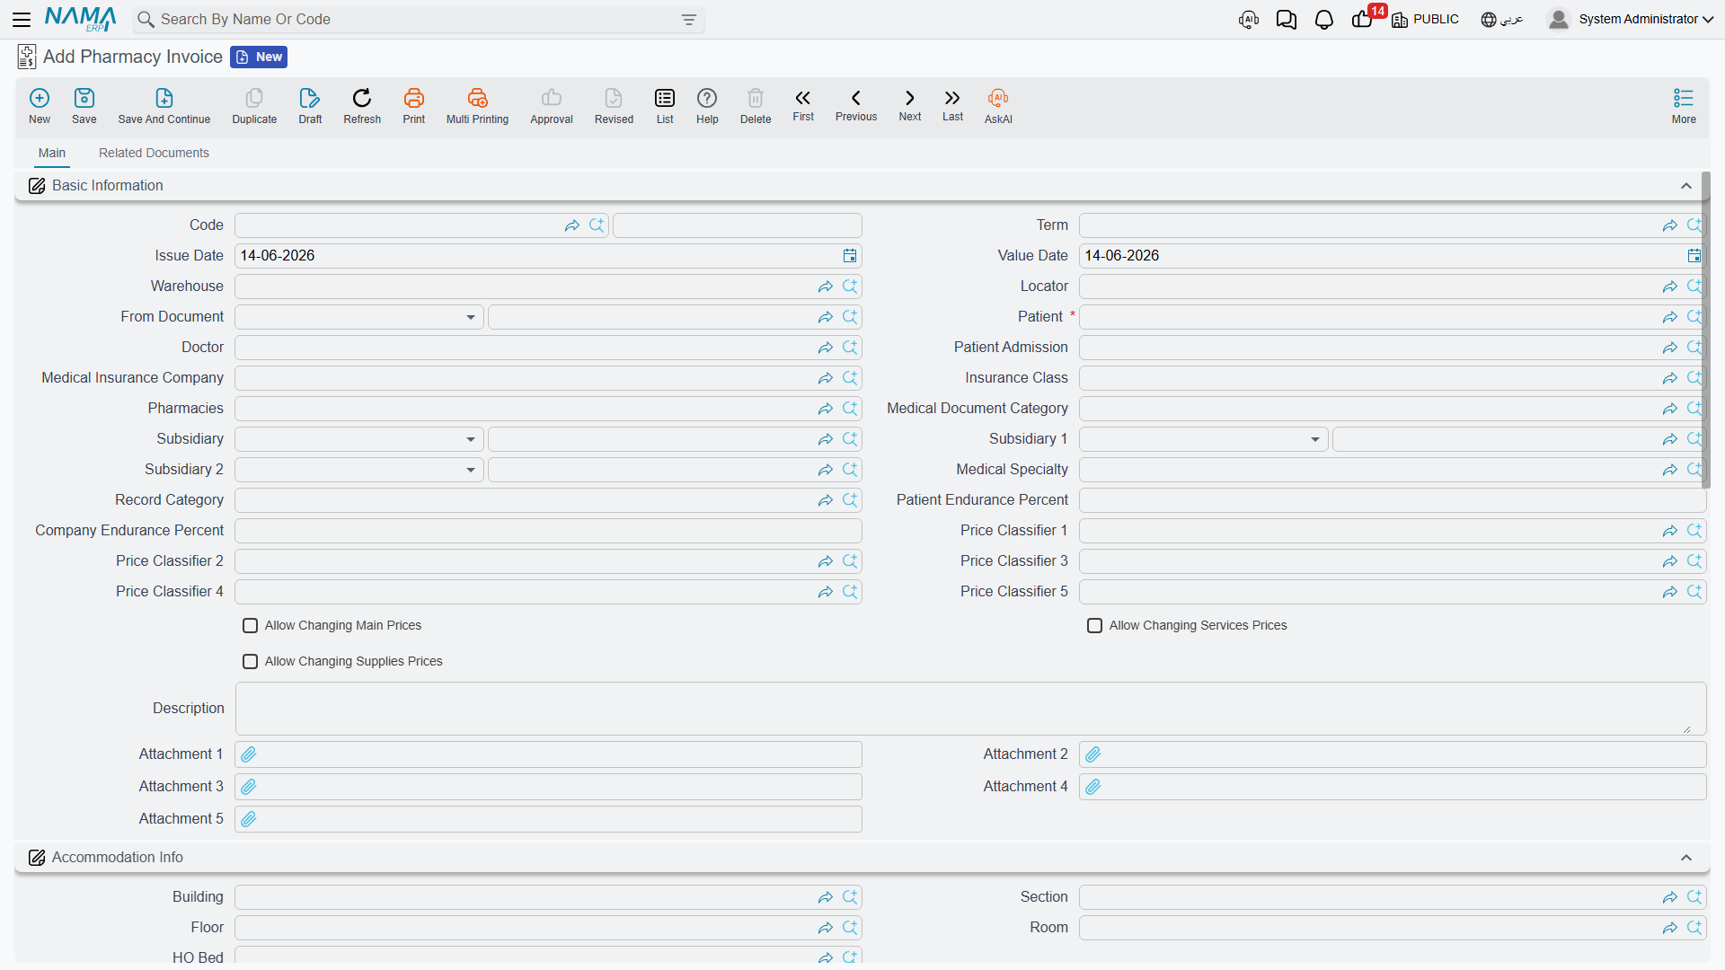Viewport: 1725px width, 970px height.
Task: Click the New status badge
Action: (x=259, y=57)
